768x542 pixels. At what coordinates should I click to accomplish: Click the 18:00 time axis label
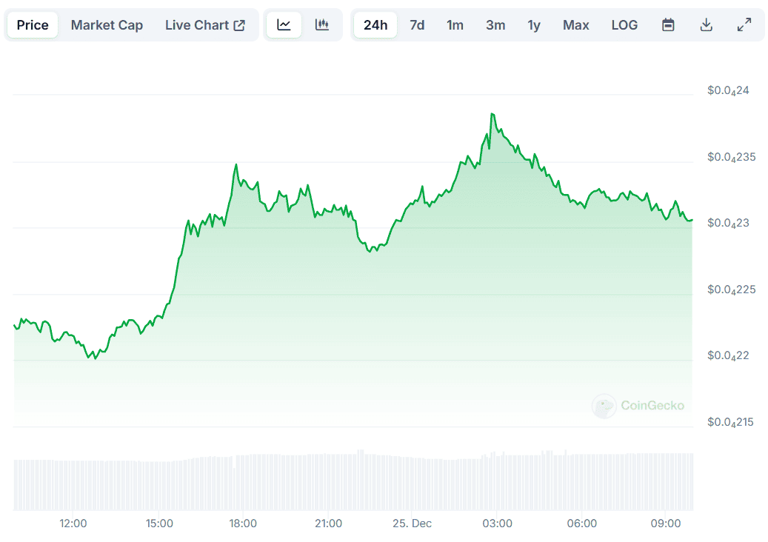pyautogui.click(x=243, y=523)
